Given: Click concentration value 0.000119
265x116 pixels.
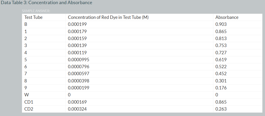Looking at the screenshot, I should (77, 53).
